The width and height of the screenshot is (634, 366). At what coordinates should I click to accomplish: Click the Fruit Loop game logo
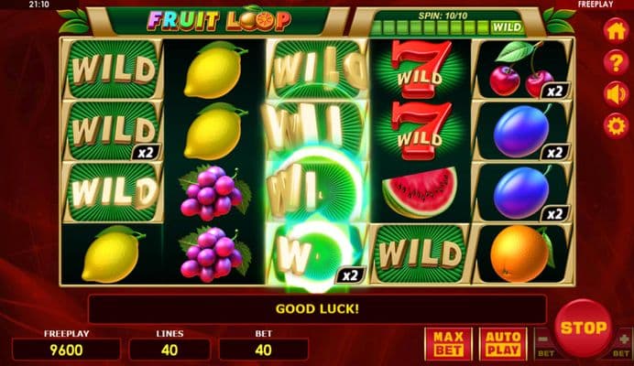click(219, 21)
